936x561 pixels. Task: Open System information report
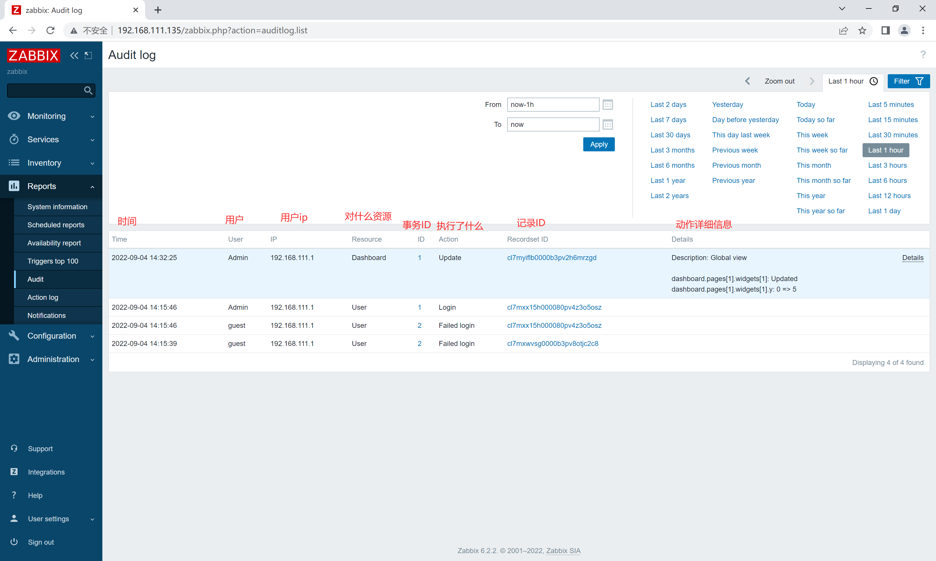(58, 207)
